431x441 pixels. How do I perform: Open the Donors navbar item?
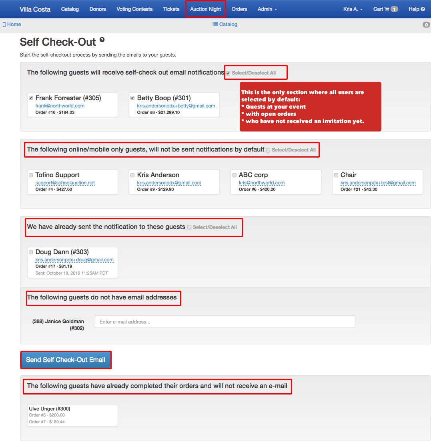[98, 9]
